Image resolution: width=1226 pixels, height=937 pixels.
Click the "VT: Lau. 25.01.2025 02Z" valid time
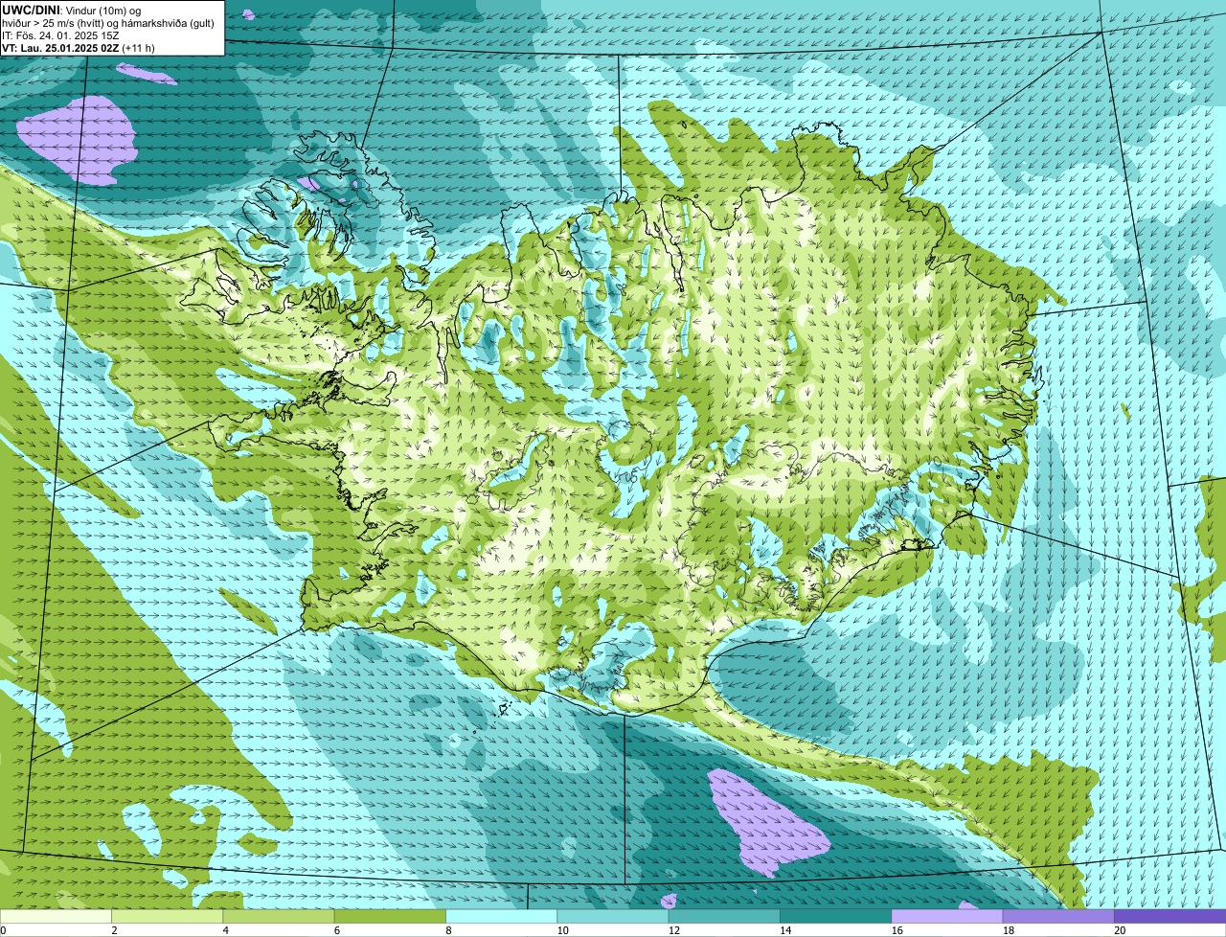click(x=60, y=48)
